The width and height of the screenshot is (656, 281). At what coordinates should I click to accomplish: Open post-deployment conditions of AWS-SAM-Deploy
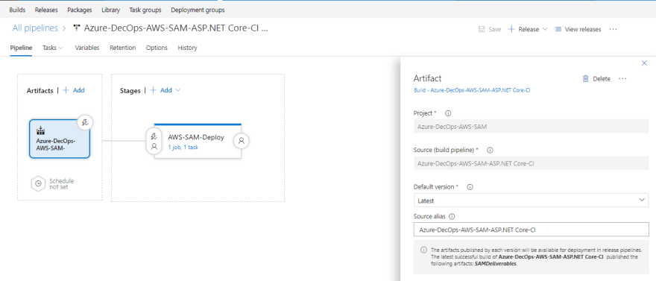click(242, 141)
